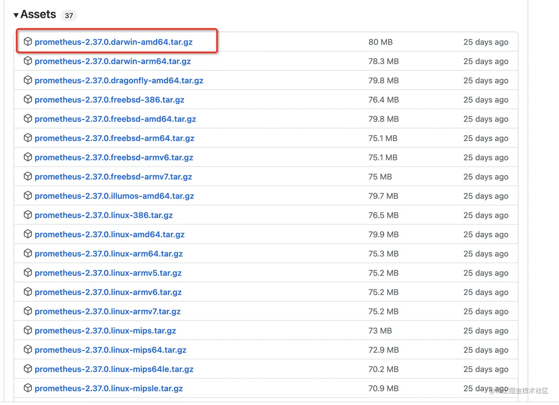The height and width of the screenshot is (405, 559).
Task: Download prometheus-2.37.0.dragonfly-amd64.tar.gz
Action: [119, 80]
